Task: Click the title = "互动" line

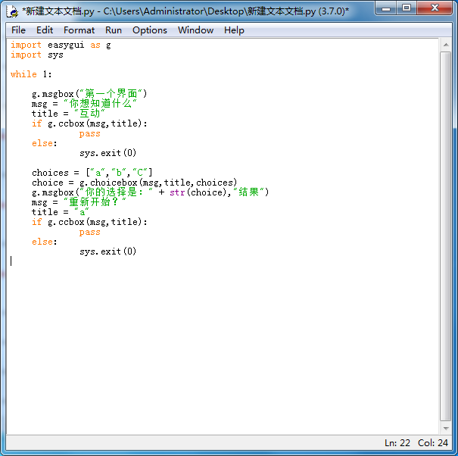Action: 68,114
